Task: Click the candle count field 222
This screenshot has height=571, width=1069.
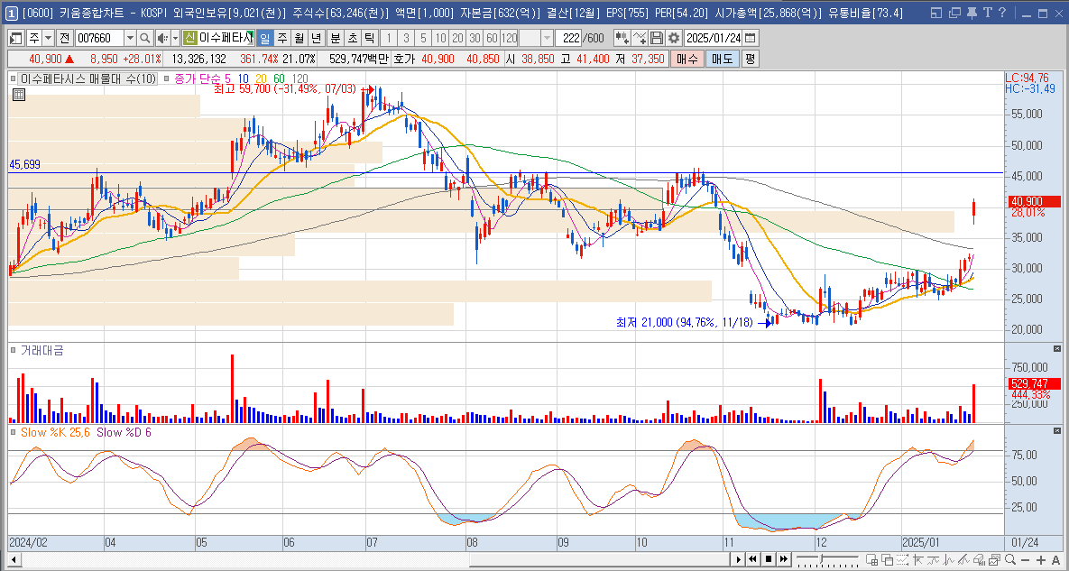Action: pos(568,38)
